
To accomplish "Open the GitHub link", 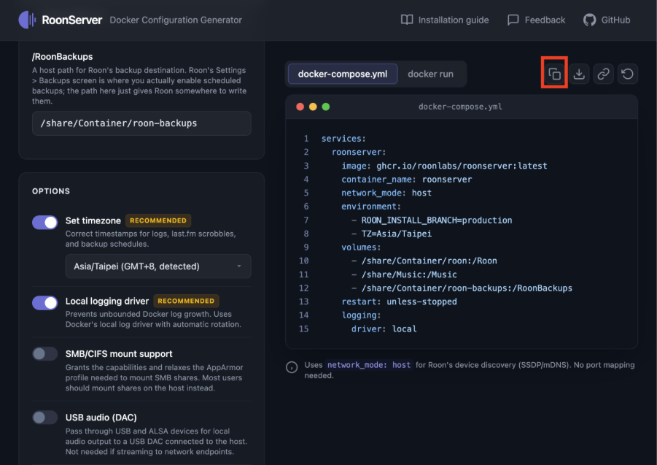I will coord(606,20).
